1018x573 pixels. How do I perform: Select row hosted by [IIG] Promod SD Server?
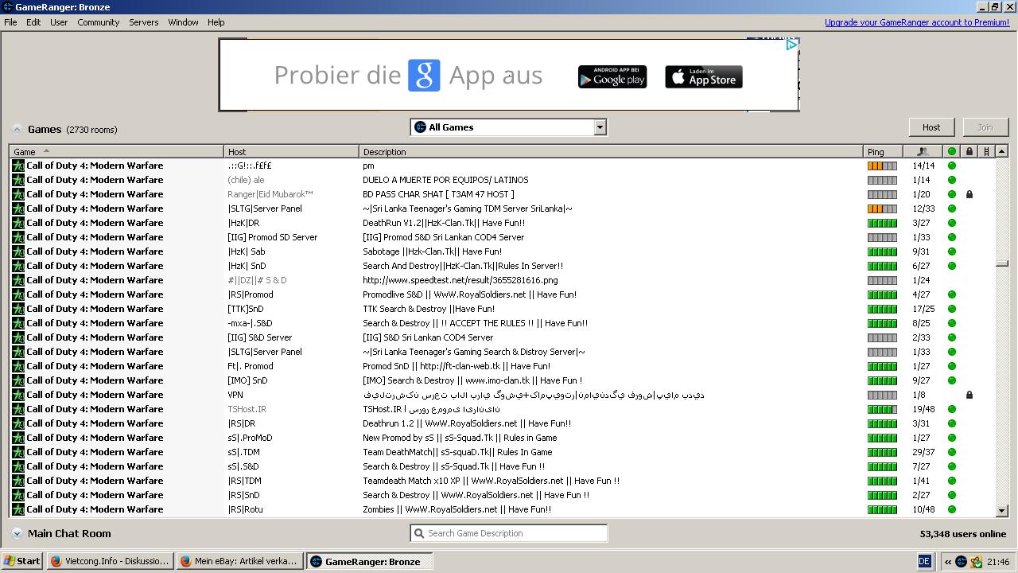coord(502,237)
